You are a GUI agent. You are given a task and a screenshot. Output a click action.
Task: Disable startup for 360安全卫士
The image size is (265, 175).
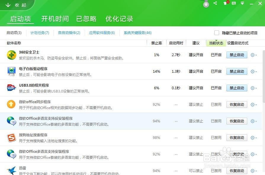point(237,55)
